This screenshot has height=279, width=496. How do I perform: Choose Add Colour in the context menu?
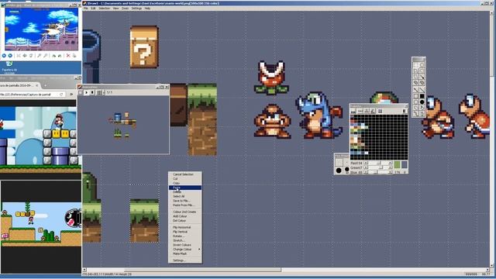pos(185,216)
